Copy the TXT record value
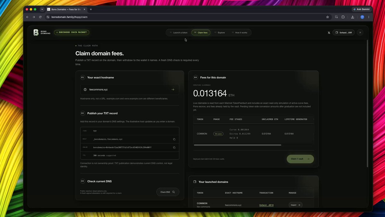Image resolution: width=385 pixels, height=217 pixels. tap(174, 148)
